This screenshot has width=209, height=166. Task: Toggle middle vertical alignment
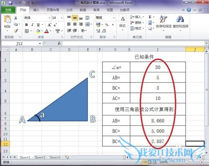75,18
